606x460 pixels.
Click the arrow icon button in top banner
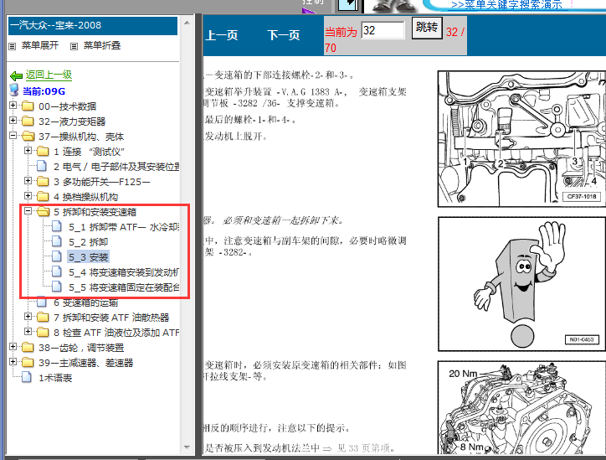(x=350, y=5)
